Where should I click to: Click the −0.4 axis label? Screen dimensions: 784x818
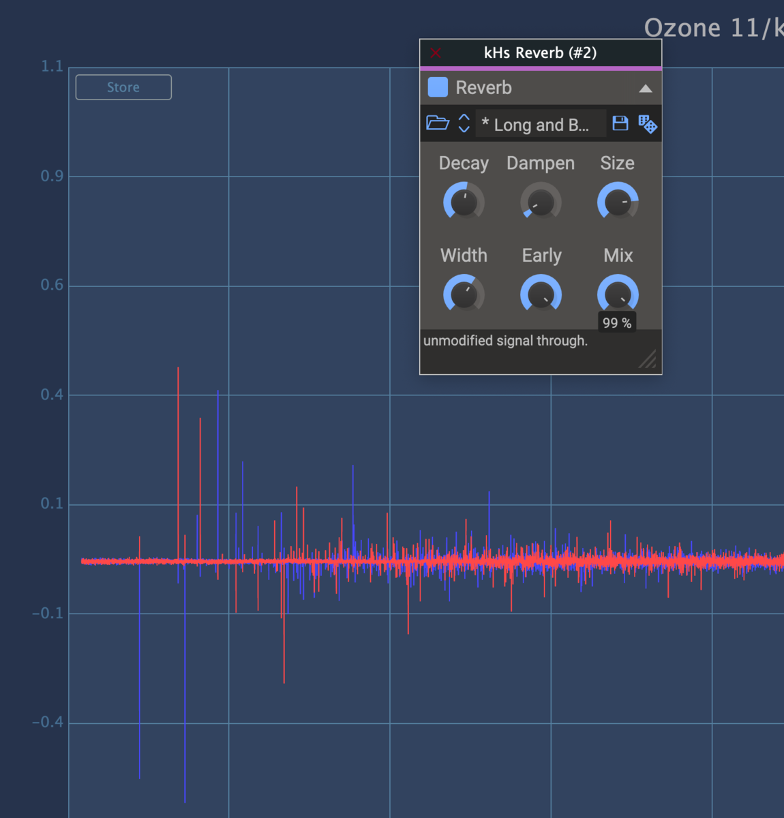(x=48, y=722)
